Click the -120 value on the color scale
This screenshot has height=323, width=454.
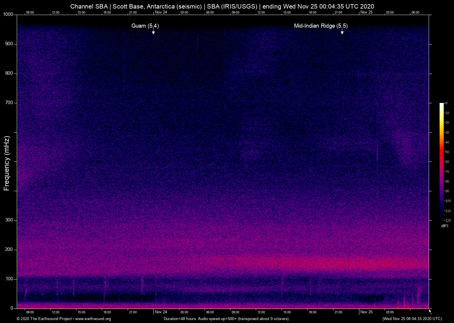[x=447, y=221]
